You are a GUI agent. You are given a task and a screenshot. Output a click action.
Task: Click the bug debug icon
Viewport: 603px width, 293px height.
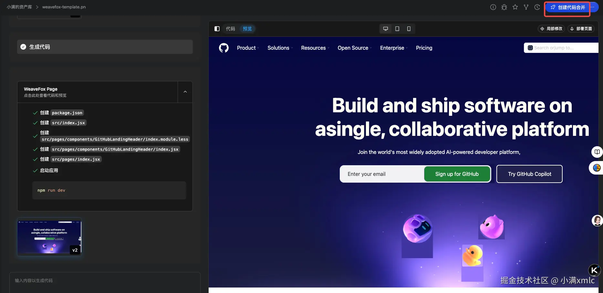[504, 7]
